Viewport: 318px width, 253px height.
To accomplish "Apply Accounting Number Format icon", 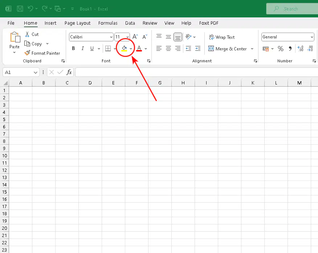I will tap(266, 49).
